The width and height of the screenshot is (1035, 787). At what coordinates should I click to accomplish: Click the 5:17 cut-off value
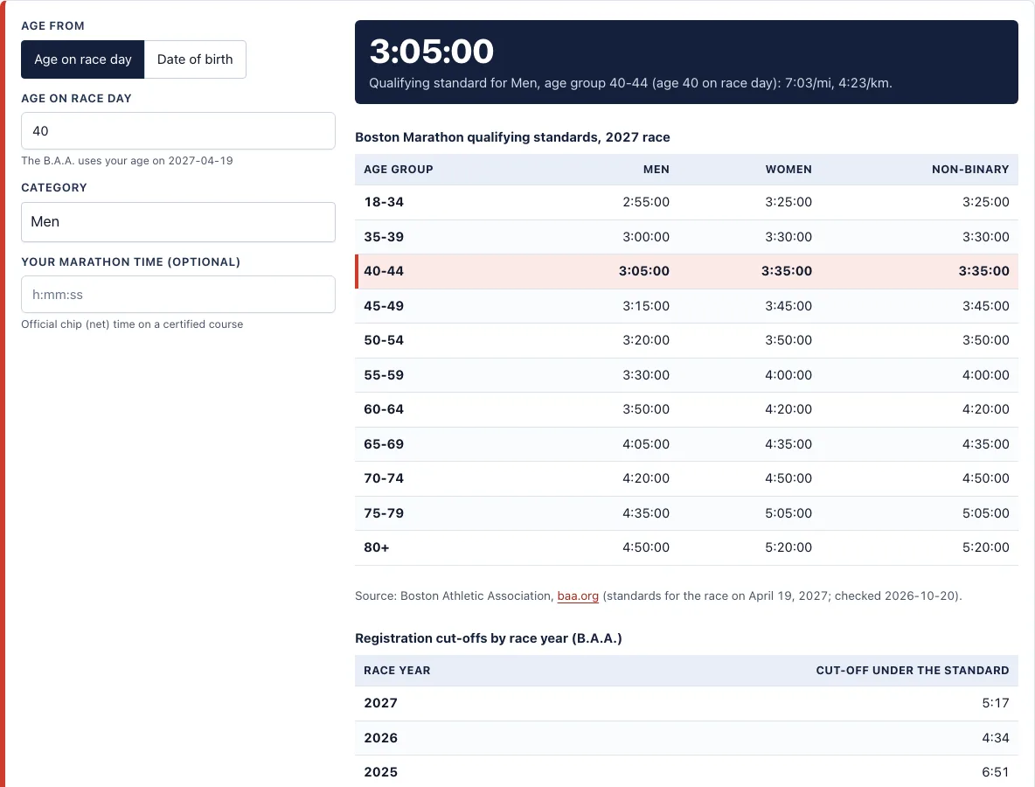(996, 703)
